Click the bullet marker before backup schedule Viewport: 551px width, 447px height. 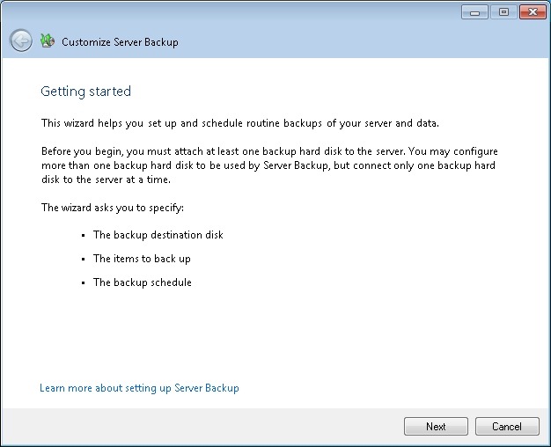[81, 283]
